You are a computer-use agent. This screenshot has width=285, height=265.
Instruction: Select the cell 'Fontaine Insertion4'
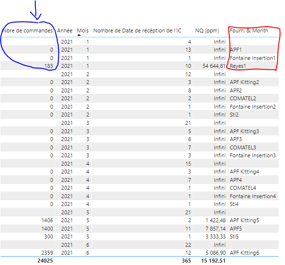tap(253, 196)
